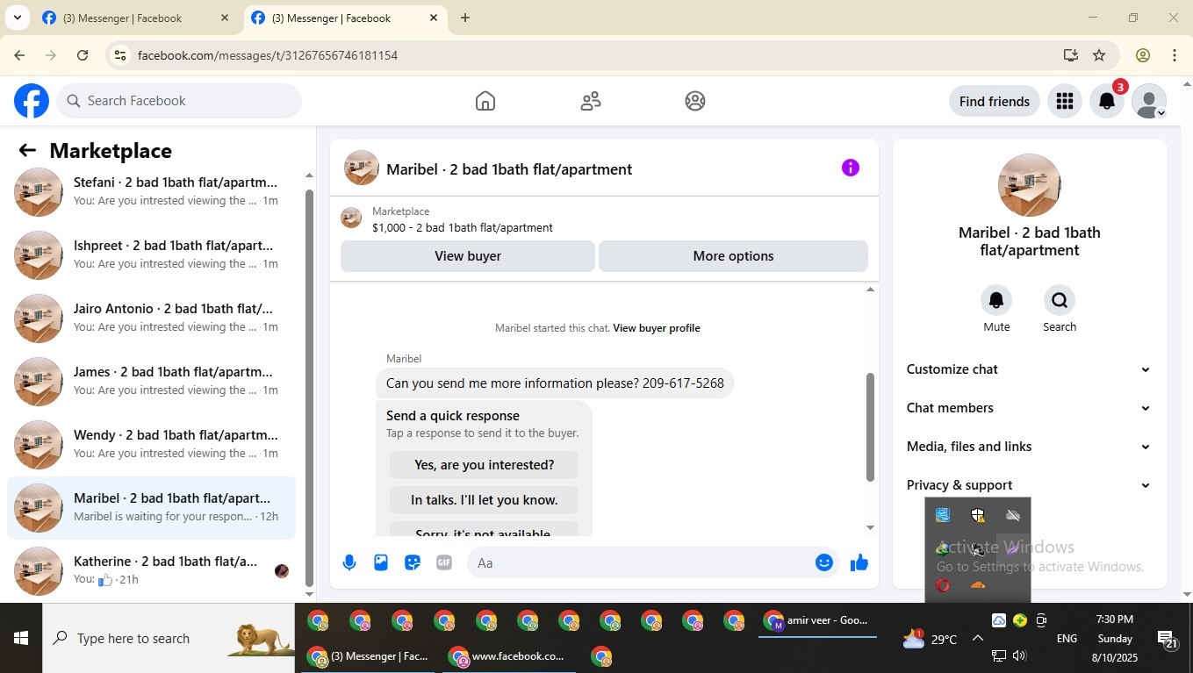Bookmark this page with the star icon
The height and width of the screenshot is (673, 1193).
click(1099, 55)
